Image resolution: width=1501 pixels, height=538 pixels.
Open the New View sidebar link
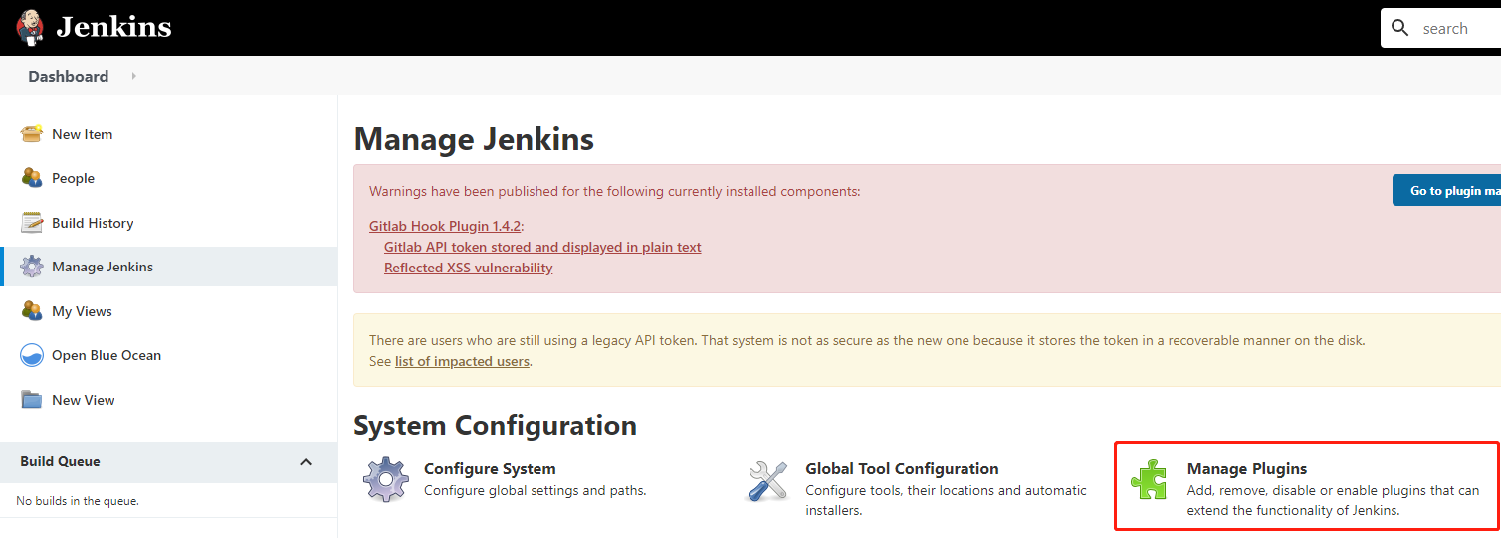click(84, 400)
